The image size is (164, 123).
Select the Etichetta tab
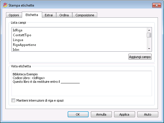point(32,15)
